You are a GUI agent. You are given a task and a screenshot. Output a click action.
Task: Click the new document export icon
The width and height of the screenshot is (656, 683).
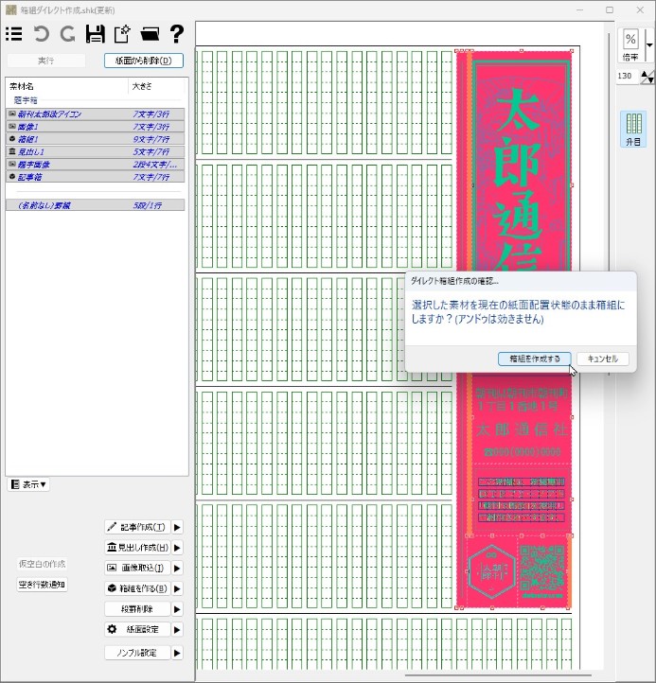122,34
